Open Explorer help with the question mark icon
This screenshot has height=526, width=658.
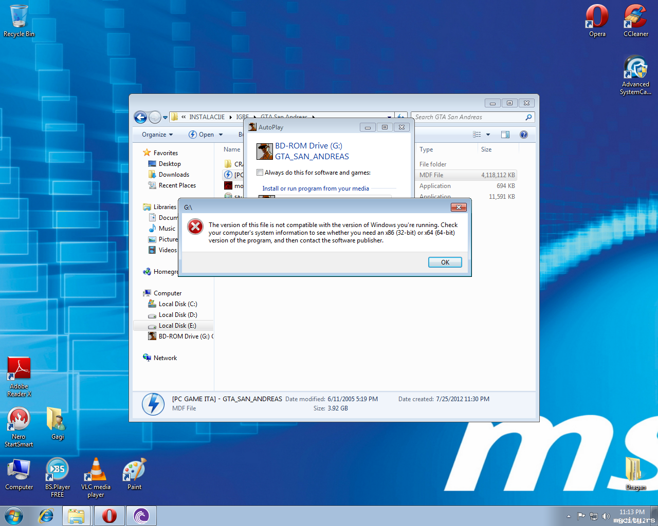click(x=524, y=135)
